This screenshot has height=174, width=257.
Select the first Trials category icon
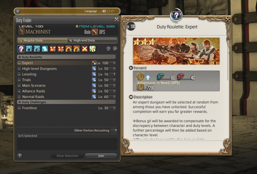(x=53, y=49)
